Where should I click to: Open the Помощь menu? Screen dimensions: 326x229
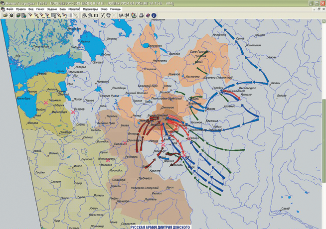[115, 9]
